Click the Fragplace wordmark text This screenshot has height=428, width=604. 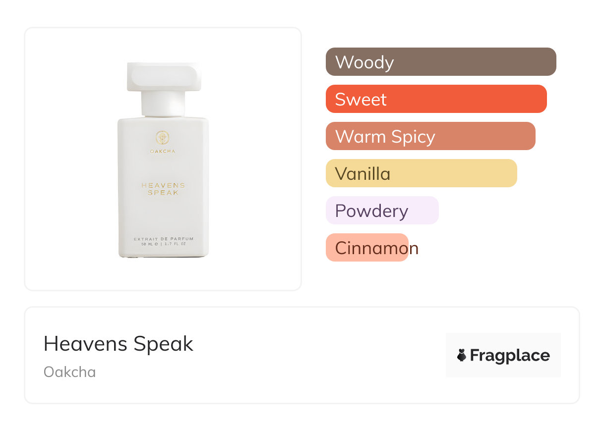510,355
